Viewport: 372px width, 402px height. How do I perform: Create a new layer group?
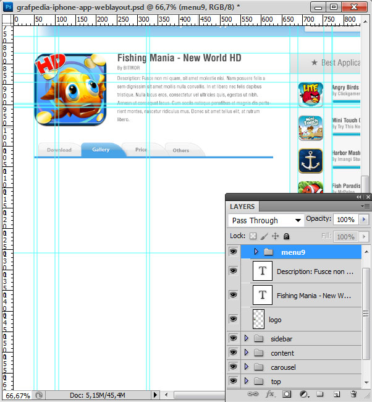coord(319,394)
